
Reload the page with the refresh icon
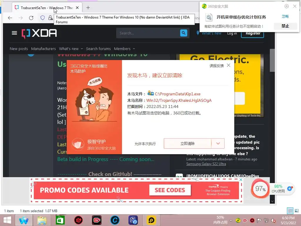click(x=31, y=18)
